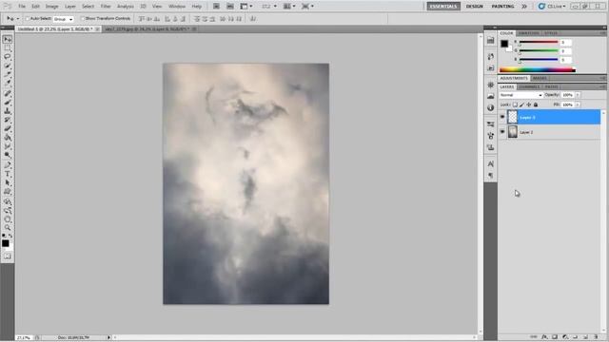Image resolution: width=609 pixels, height=342 pixels.
Task: Hide Layer 2 via its eye icon
Action: click(502, 132)
